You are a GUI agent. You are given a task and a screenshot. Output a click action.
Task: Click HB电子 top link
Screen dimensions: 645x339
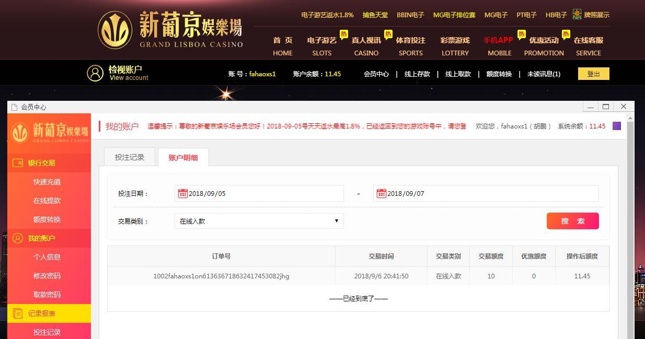556,15
